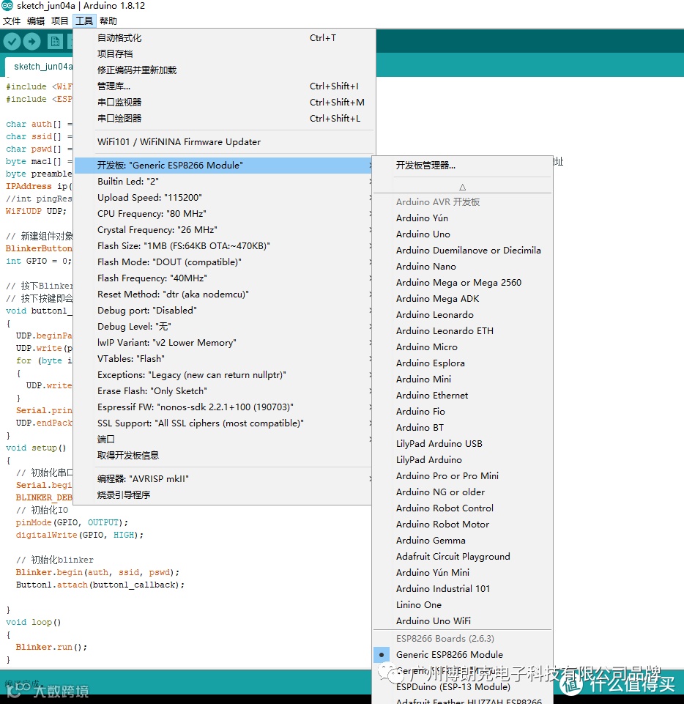Click the Upload arrow toolbar icon
The height and width of the screenshot is (704, 684).
point(32,42)
